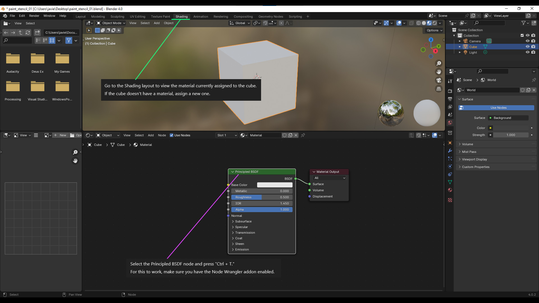The image size is (539, 303).
Task: Toggle camera view in the 3D viewport
Action: [x=438, y=80]
